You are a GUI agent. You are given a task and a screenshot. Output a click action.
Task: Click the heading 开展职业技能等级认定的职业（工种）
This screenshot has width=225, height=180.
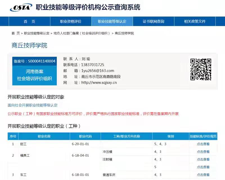[44, 126]
